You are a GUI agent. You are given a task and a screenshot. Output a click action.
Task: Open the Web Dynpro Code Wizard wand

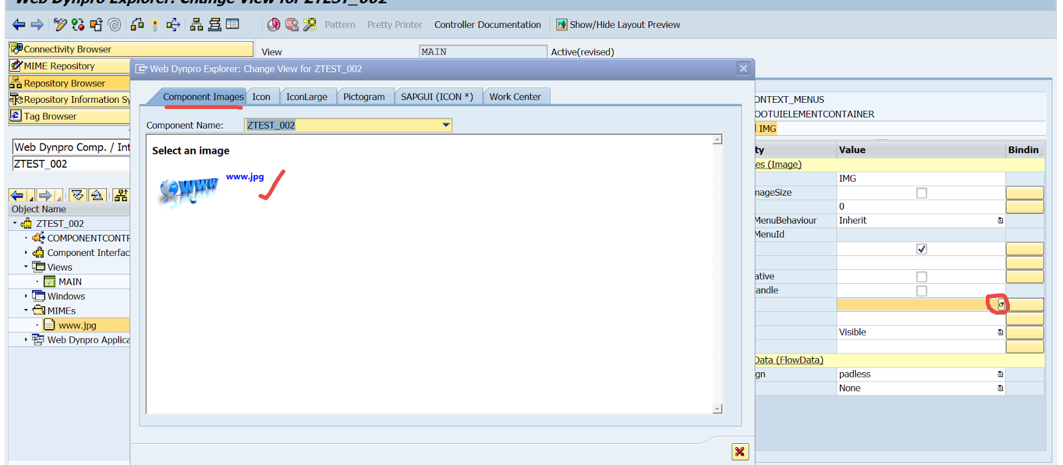click(310, 25)
